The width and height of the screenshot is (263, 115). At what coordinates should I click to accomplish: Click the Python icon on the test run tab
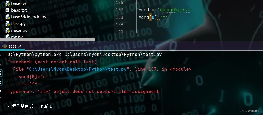(x=5, y=46)
